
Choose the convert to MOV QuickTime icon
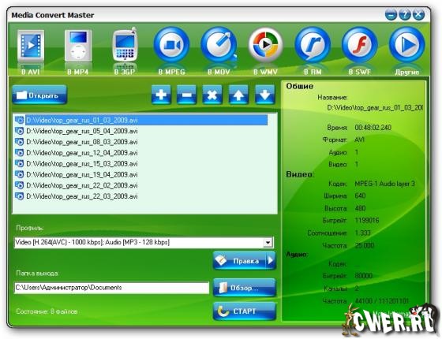(219, 45)
